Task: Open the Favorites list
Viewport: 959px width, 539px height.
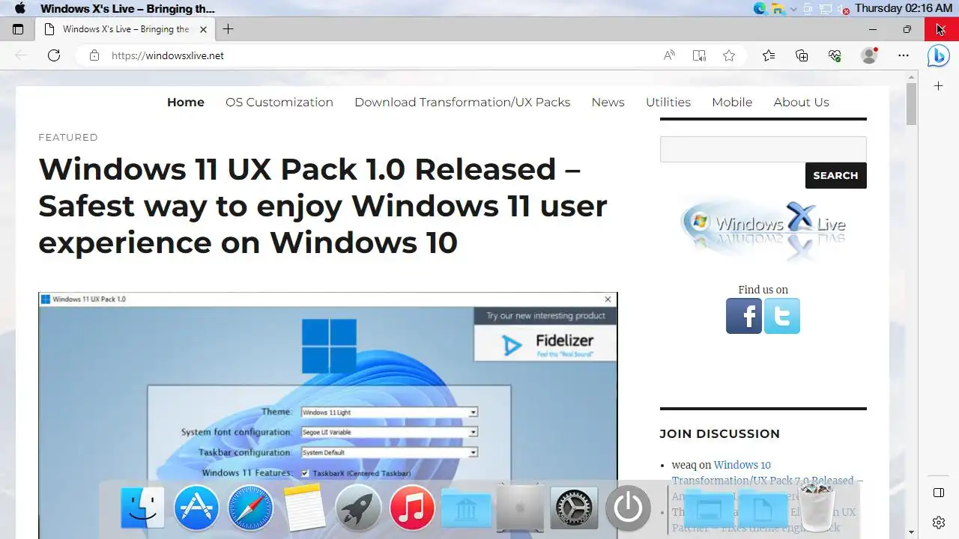Action: [769, 55]
